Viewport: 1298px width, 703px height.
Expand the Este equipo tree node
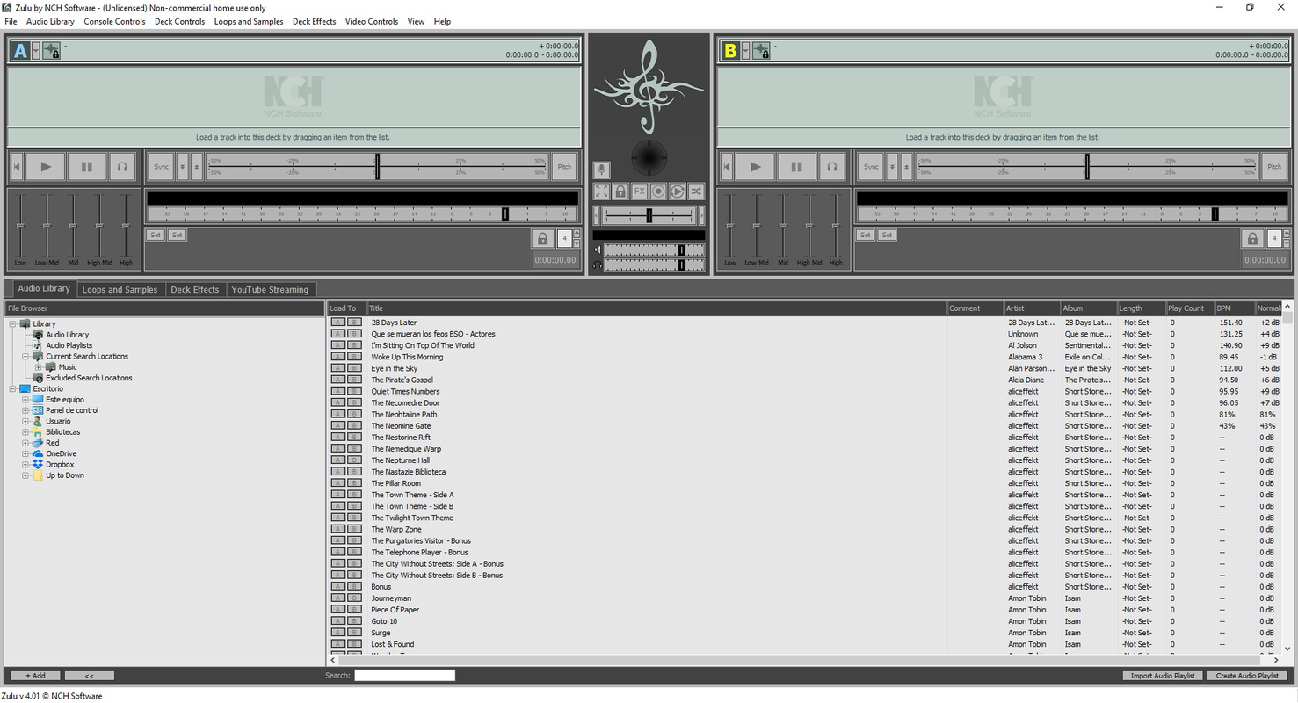[x=25, y=400]
